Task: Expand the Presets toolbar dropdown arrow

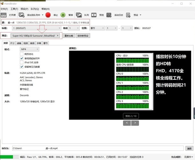Action: pyautogui.click(x=141, y=15)
